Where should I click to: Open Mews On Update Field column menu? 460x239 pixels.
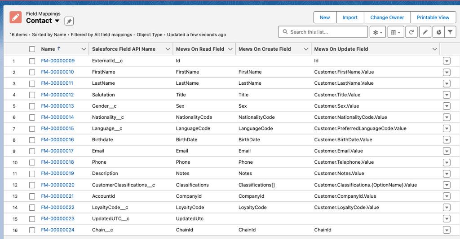pos(434,49)
